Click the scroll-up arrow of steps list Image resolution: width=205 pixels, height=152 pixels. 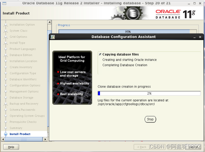pos(49,22)
